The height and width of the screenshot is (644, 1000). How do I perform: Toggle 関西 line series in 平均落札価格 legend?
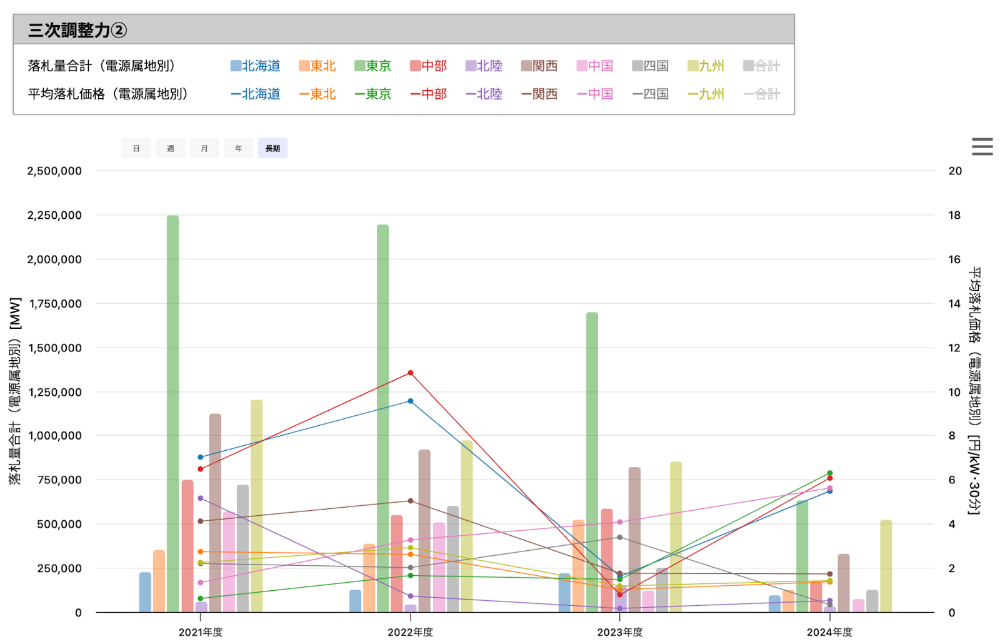coord(539,94)
